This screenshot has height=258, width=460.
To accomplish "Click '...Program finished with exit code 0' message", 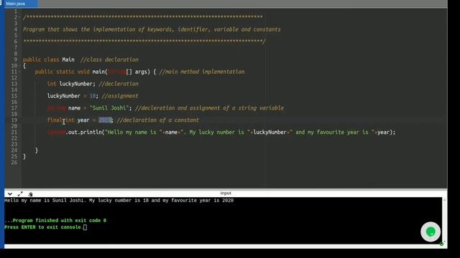I will click(x=55, y=221).
